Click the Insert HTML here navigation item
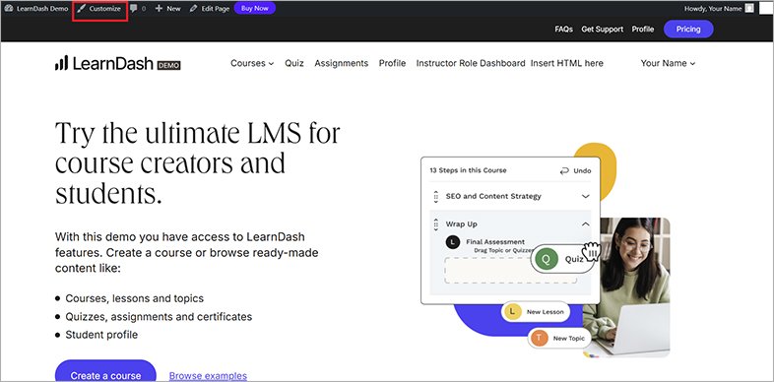 pyautogui.click(x=566, y=63)
